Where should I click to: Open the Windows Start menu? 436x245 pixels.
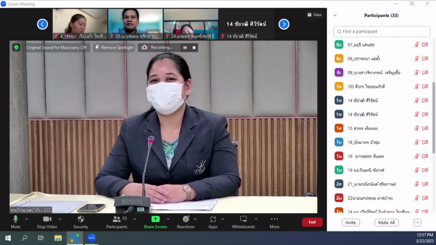8,238
